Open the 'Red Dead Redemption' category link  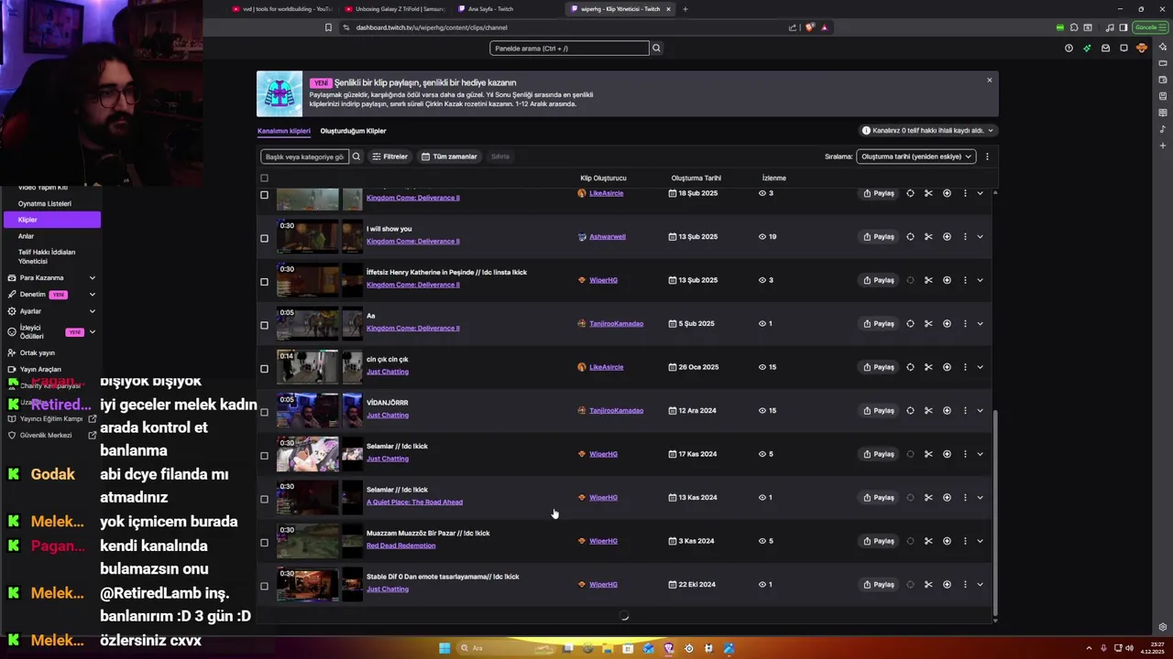click(x=400, y=546)
